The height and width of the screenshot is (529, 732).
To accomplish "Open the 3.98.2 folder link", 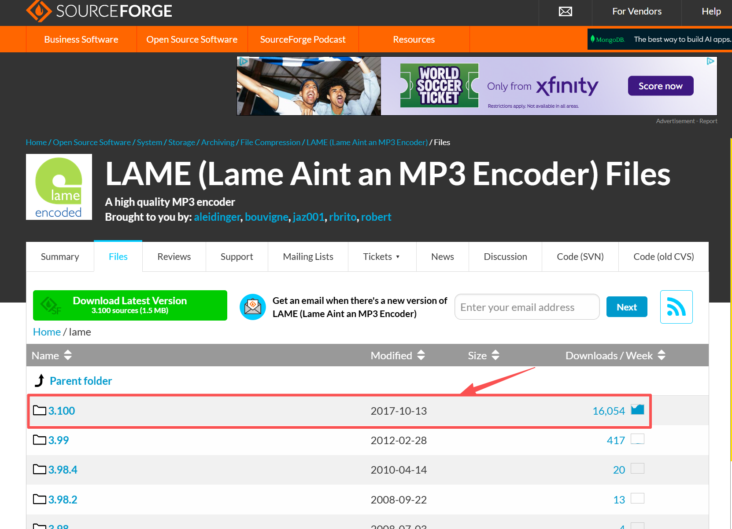I will (63, 500).
